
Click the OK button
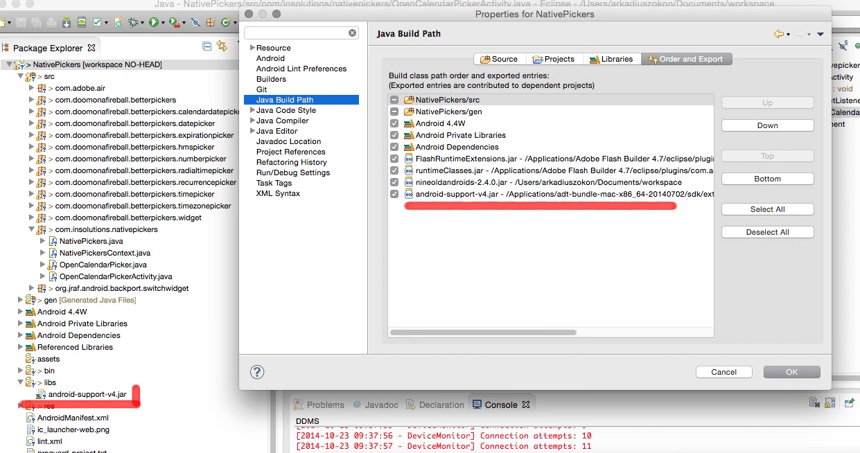(791, 372)
